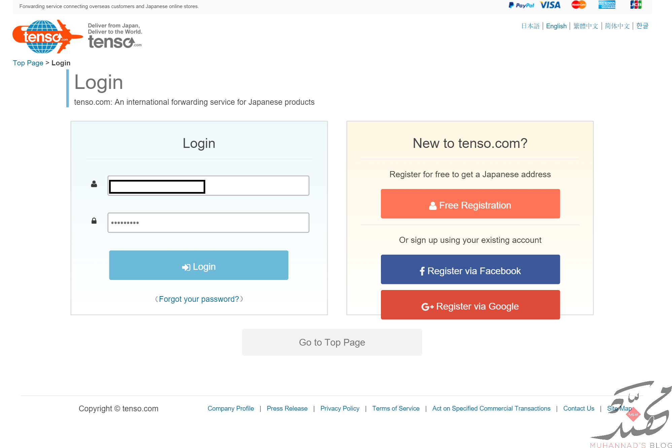Open Privacy Policy footer link
Viewport: 672px width, 448px height.
tap(340, 408)
